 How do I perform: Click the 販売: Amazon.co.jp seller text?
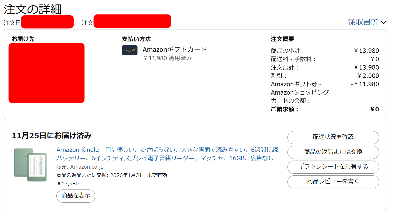80,167
